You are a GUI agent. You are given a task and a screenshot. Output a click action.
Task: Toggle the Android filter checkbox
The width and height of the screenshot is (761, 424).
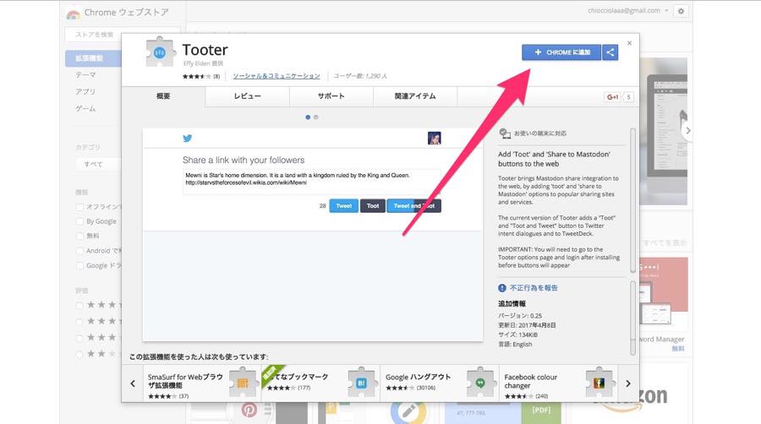79,251
